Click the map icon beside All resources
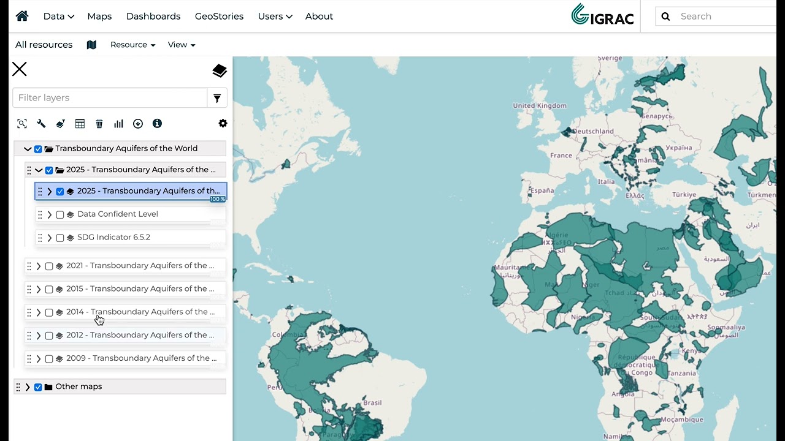The height and width of the screenshot is (441, 785). point(91,45)
